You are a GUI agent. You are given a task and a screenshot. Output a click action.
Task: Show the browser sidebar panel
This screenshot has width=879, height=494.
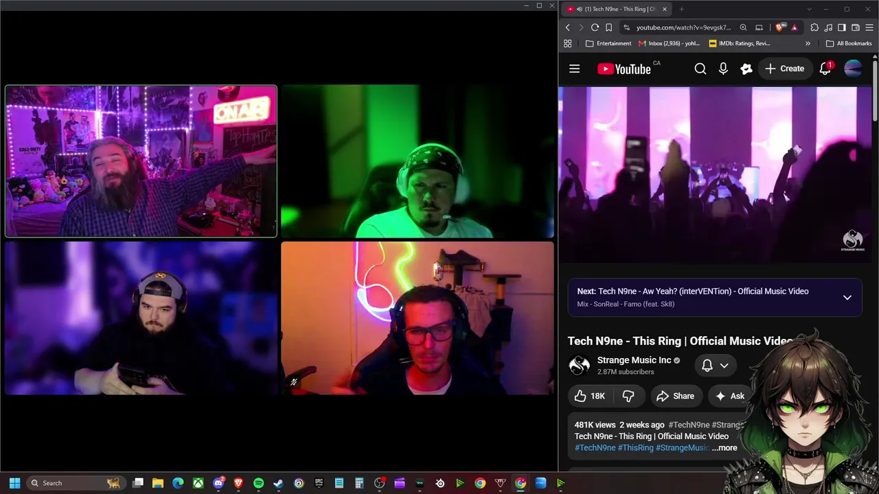tap(842, 27)
